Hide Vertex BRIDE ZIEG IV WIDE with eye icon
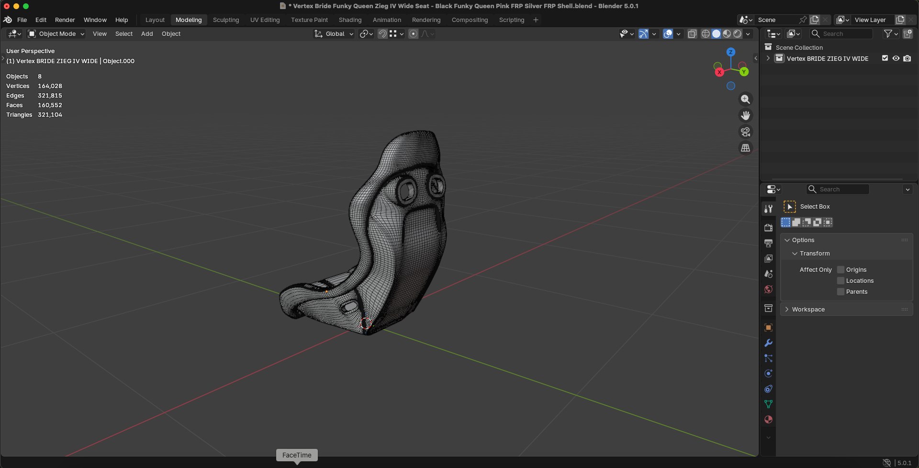This screenshot has height=468, width=919. (x=896, y=58)
